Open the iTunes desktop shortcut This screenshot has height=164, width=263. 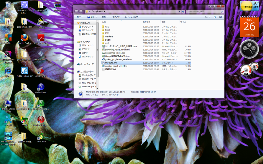pos(8,71)
